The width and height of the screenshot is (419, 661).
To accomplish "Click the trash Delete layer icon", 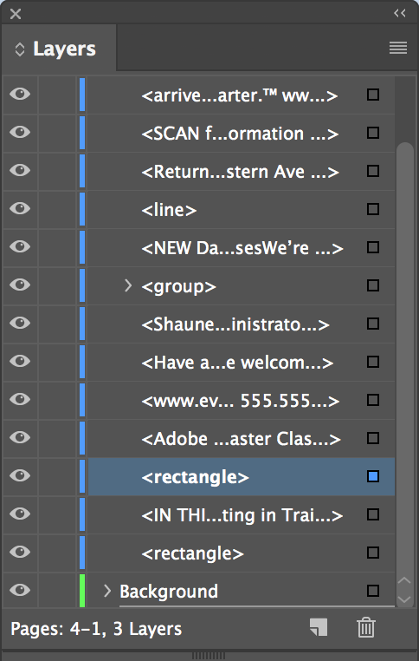I will [x=366, y=627].
